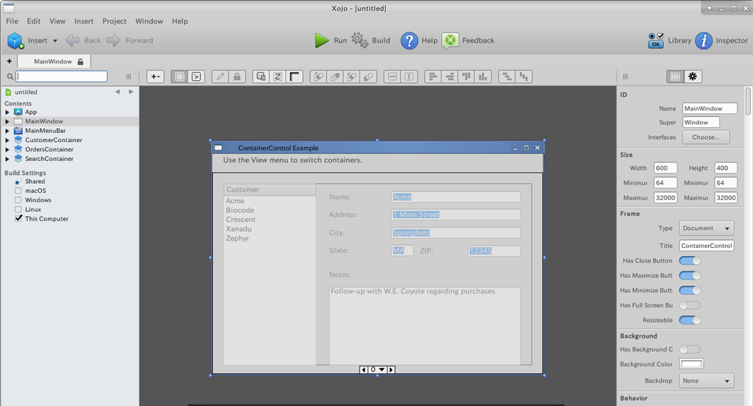The image size is (753, 406).
Task: Click the Send to Back order icon
Action: pos(368,76)
